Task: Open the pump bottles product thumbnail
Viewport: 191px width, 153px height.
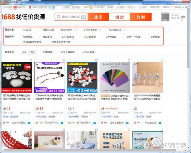Action: [147, 77]
